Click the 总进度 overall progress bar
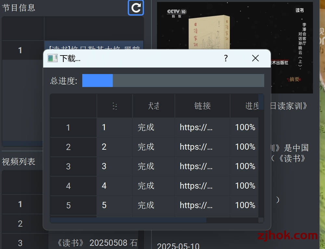Viewport: 325px width, 249px height. coord(173,81)
